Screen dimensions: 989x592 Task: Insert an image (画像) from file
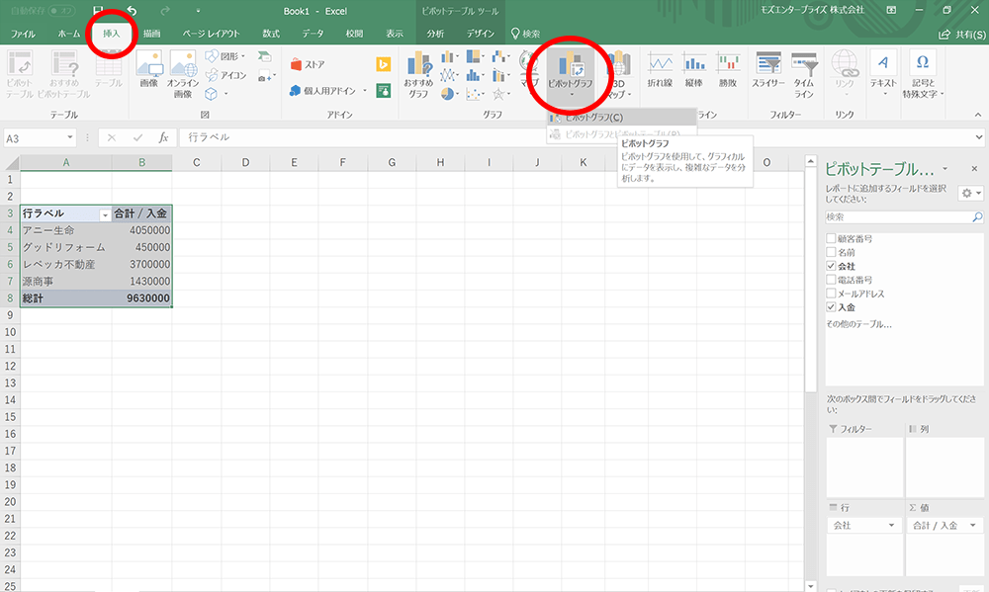click(x=149, y=69)
